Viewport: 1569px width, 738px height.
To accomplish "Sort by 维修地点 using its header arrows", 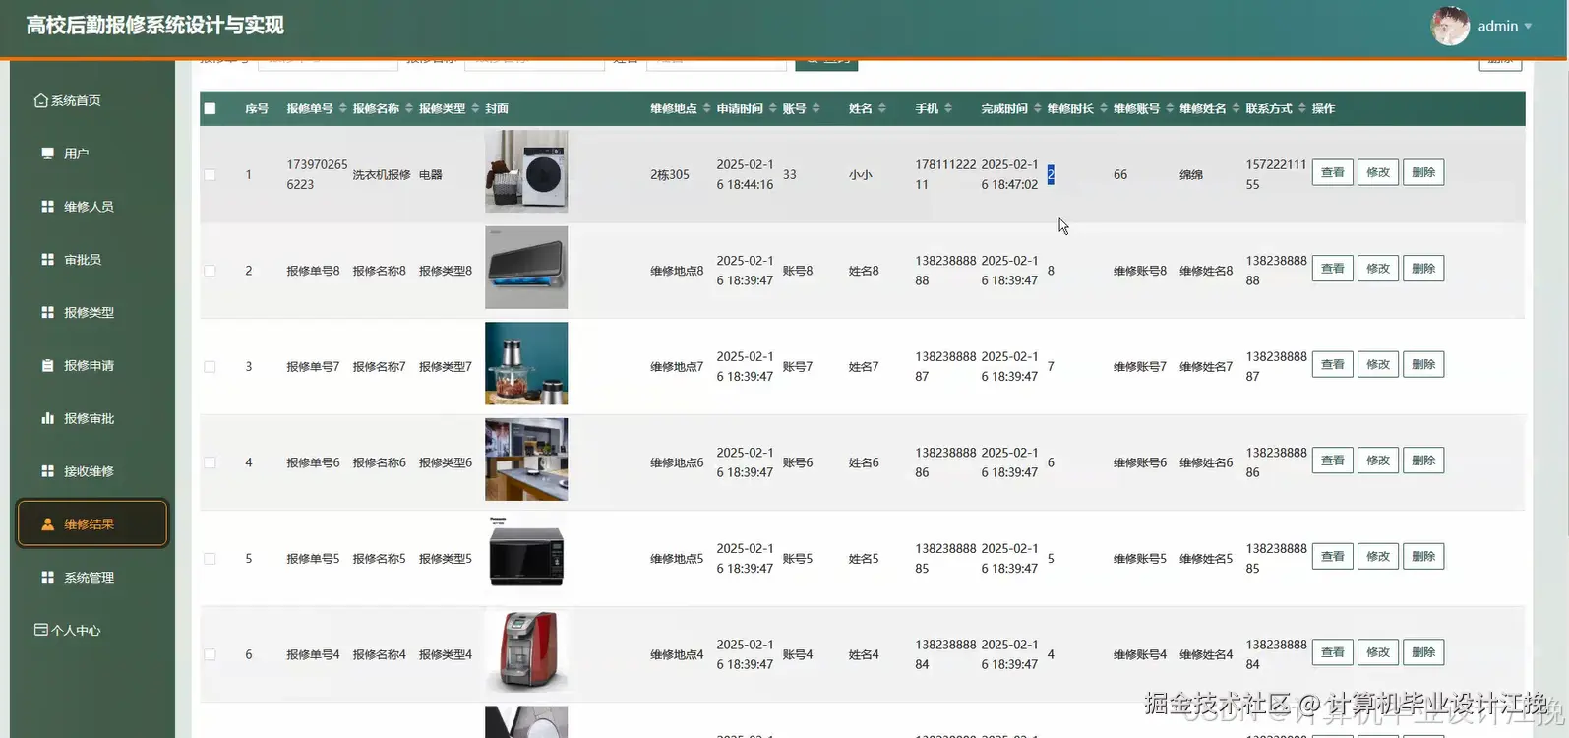I will coord(706,108).
